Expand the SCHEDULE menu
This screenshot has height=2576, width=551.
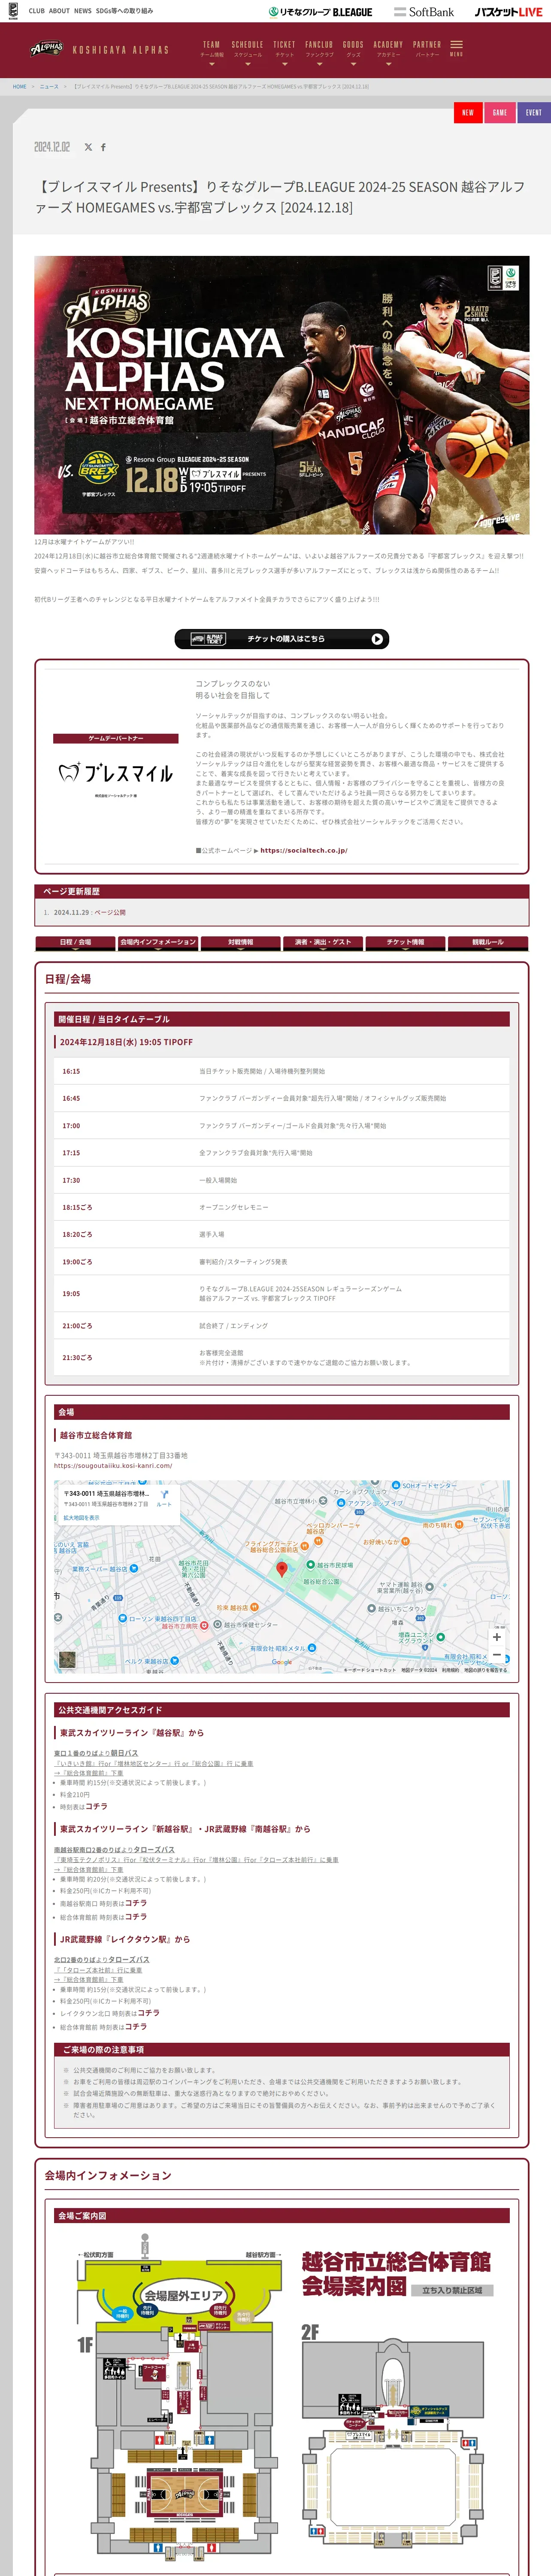pos(247,52)
